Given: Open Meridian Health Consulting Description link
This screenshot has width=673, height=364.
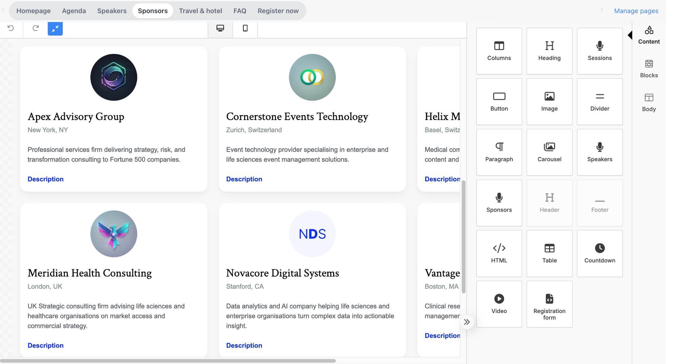Looking at the screenshot, I should pos(46,346).
